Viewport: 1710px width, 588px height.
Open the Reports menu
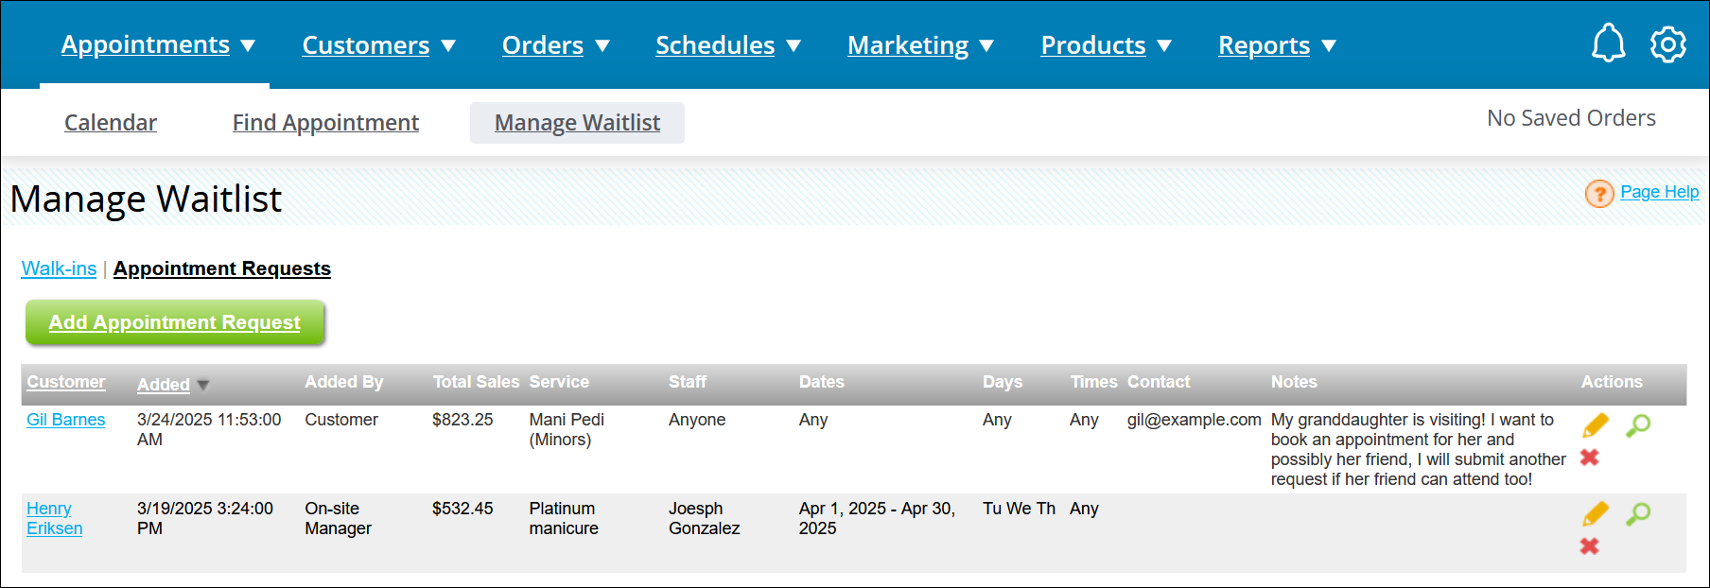point(1265,44)
